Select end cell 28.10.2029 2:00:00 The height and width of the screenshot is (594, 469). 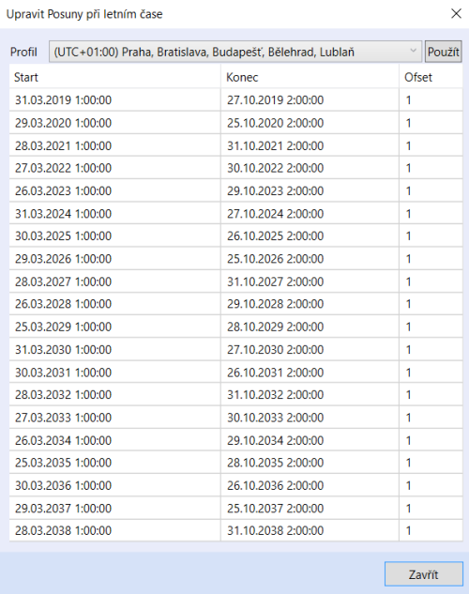310,327
